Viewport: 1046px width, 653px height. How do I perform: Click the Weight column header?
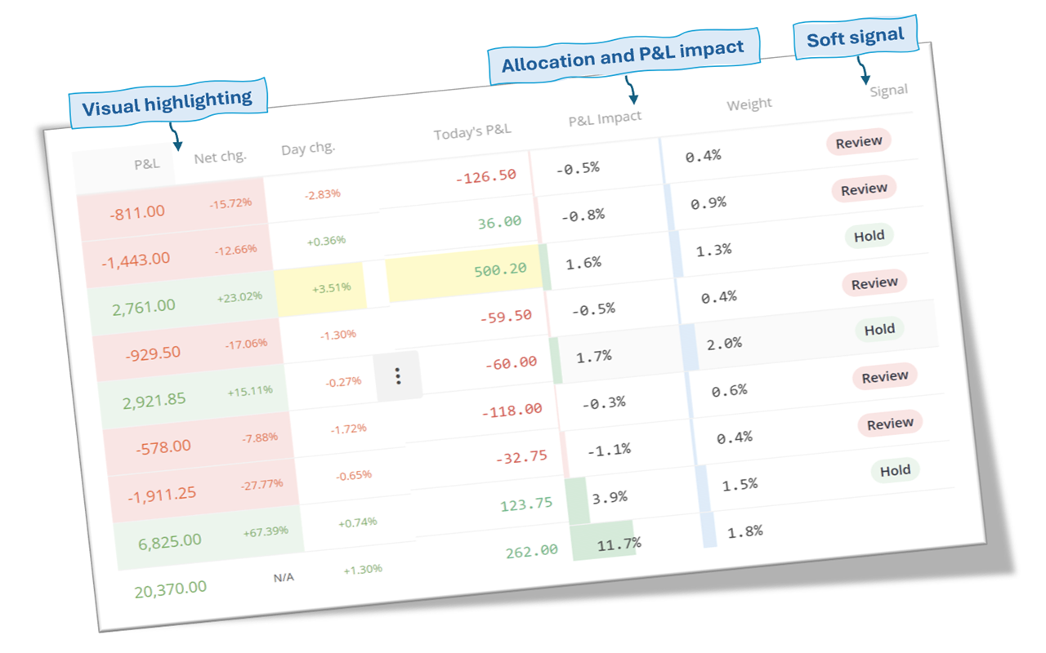point(749,104)
